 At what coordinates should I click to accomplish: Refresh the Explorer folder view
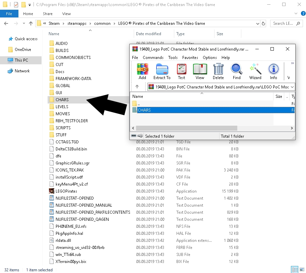point(263,23)
